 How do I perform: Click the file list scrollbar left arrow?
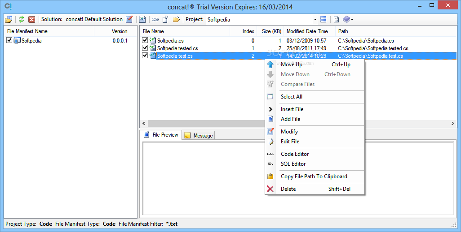point(144,124)
